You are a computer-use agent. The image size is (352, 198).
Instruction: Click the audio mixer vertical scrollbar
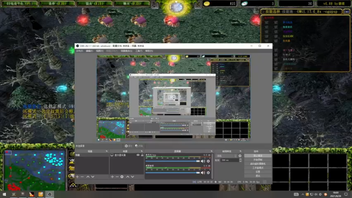coord(212,166)
